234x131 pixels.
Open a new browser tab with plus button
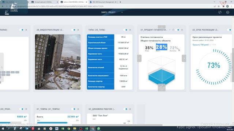pyautogui.click(x=120, y=2)
